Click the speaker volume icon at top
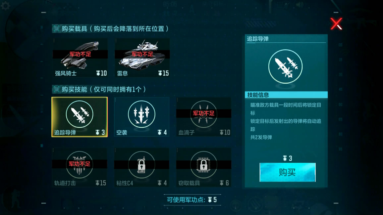383x215 pixels. coord(300,5)
